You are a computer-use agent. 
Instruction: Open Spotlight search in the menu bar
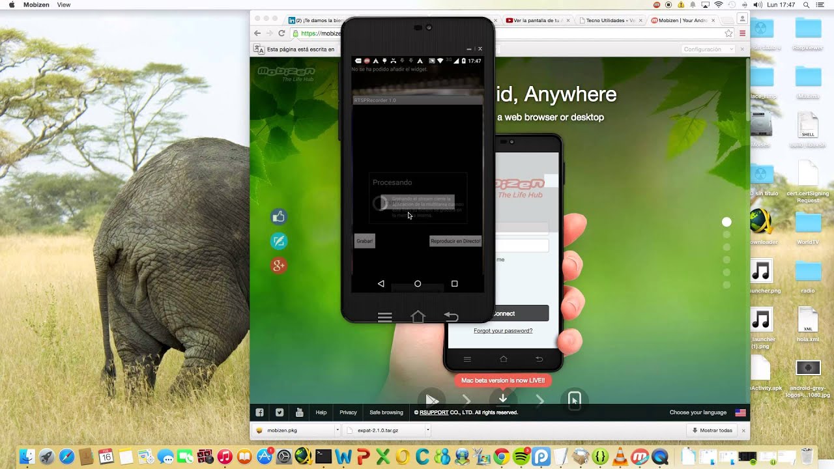(x=806, y=5)
